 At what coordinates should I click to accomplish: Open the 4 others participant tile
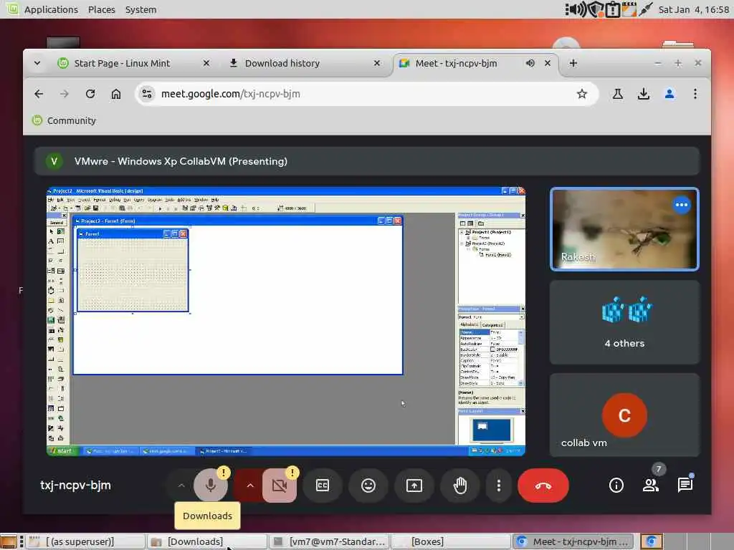coord(624,322)
